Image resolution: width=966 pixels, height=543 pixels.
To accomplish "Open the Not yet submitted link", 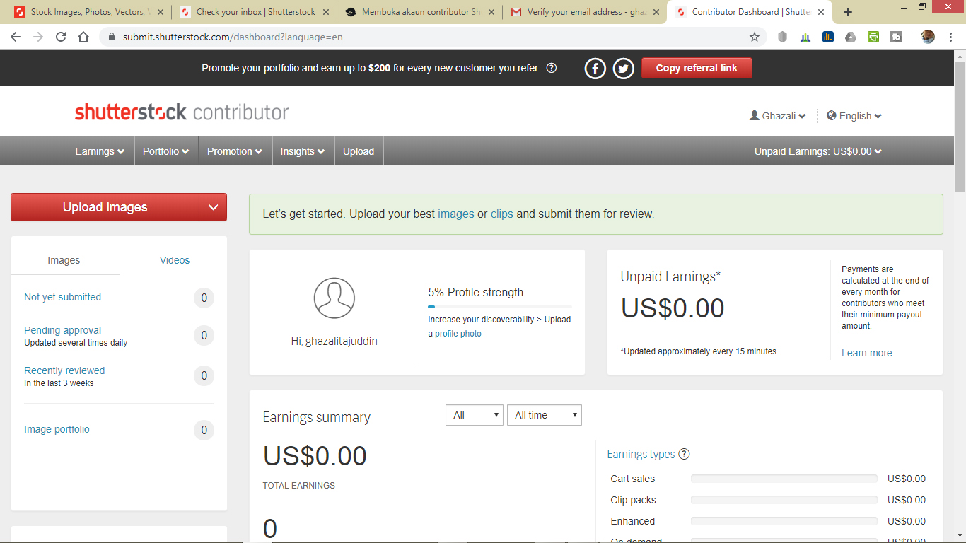I will coord(63,297).
